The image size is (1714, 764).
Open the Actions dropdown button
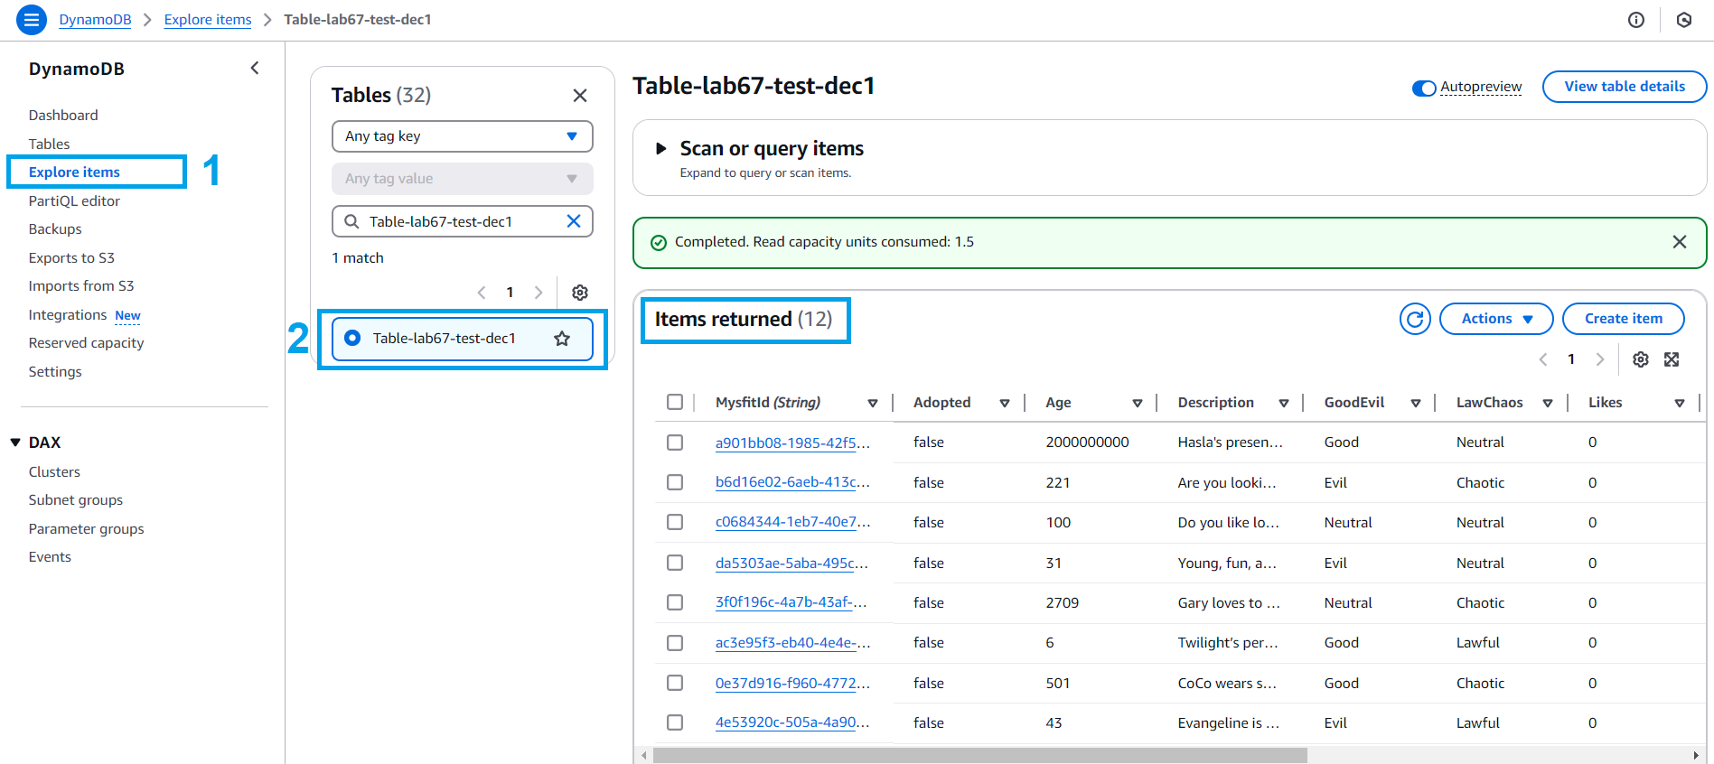pyautogui.click(x=1496, y=319)
